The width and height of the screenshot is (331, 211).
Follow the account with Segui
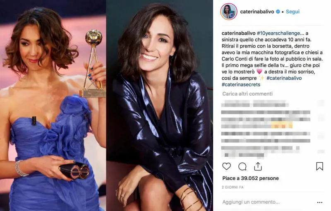point(293,12)
